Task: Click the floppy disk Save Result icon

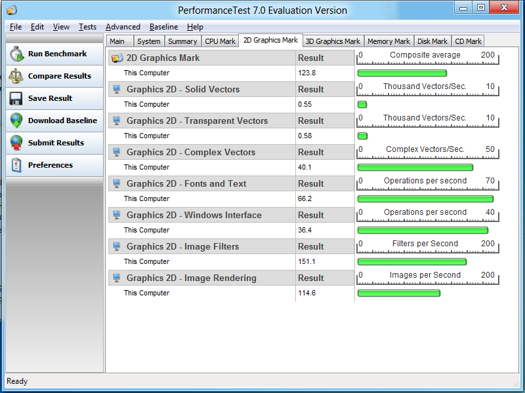Action: (16, 98)
